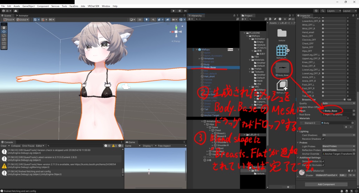Switch to the Animator tab

click(x=22, y=15)
